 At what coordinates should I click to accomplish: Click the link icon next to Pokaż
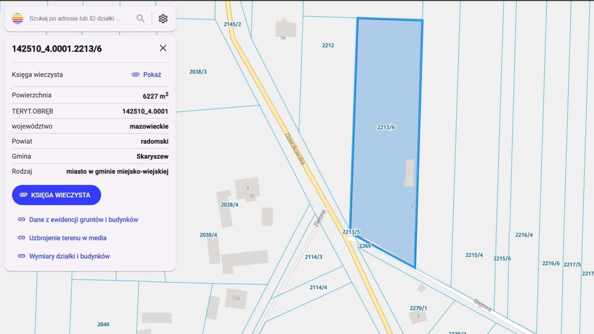pyautogui.click(x=135, y=74)
